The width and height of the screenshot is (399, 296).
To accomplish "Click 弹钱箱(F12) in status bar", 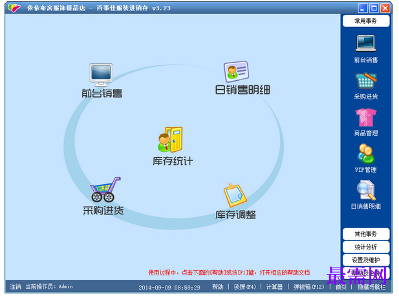I will click(x=309, y=287).
